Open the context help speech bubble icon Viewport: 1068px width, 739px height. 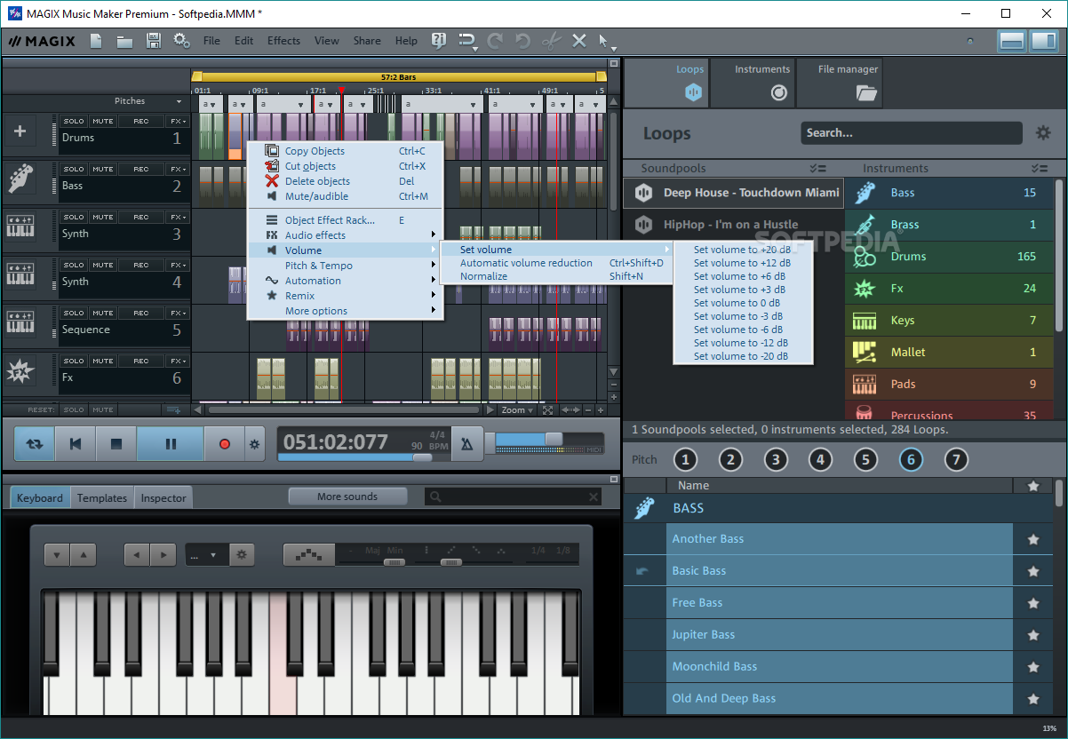click(x=438, y=41)
